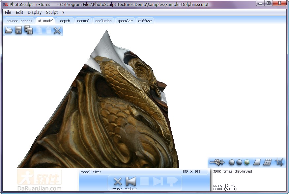Click the PhotoSculpt app icon in title bar

[5, 4]
